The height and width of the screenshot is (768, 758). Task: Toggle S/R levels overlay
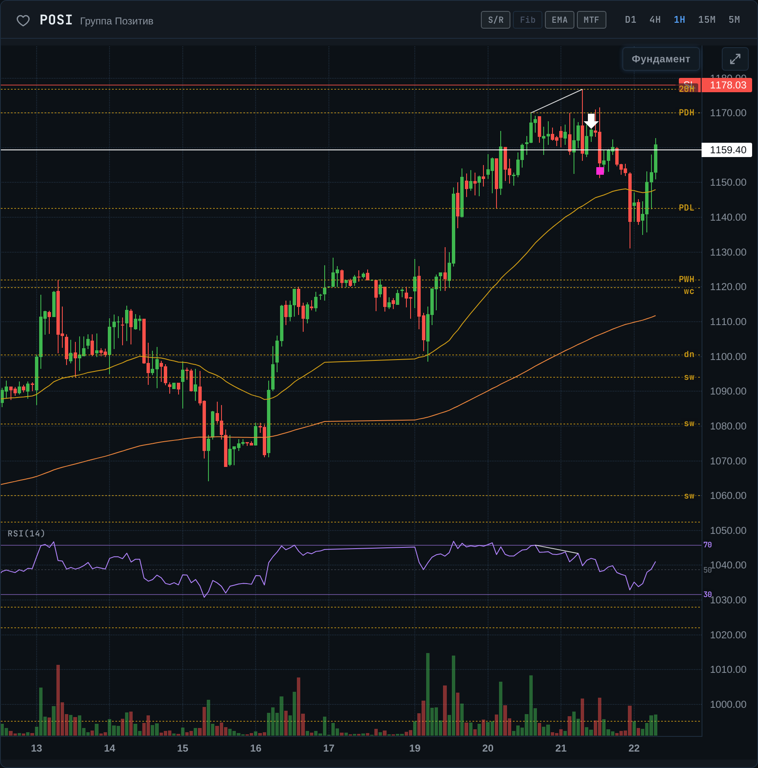(496, 20)
